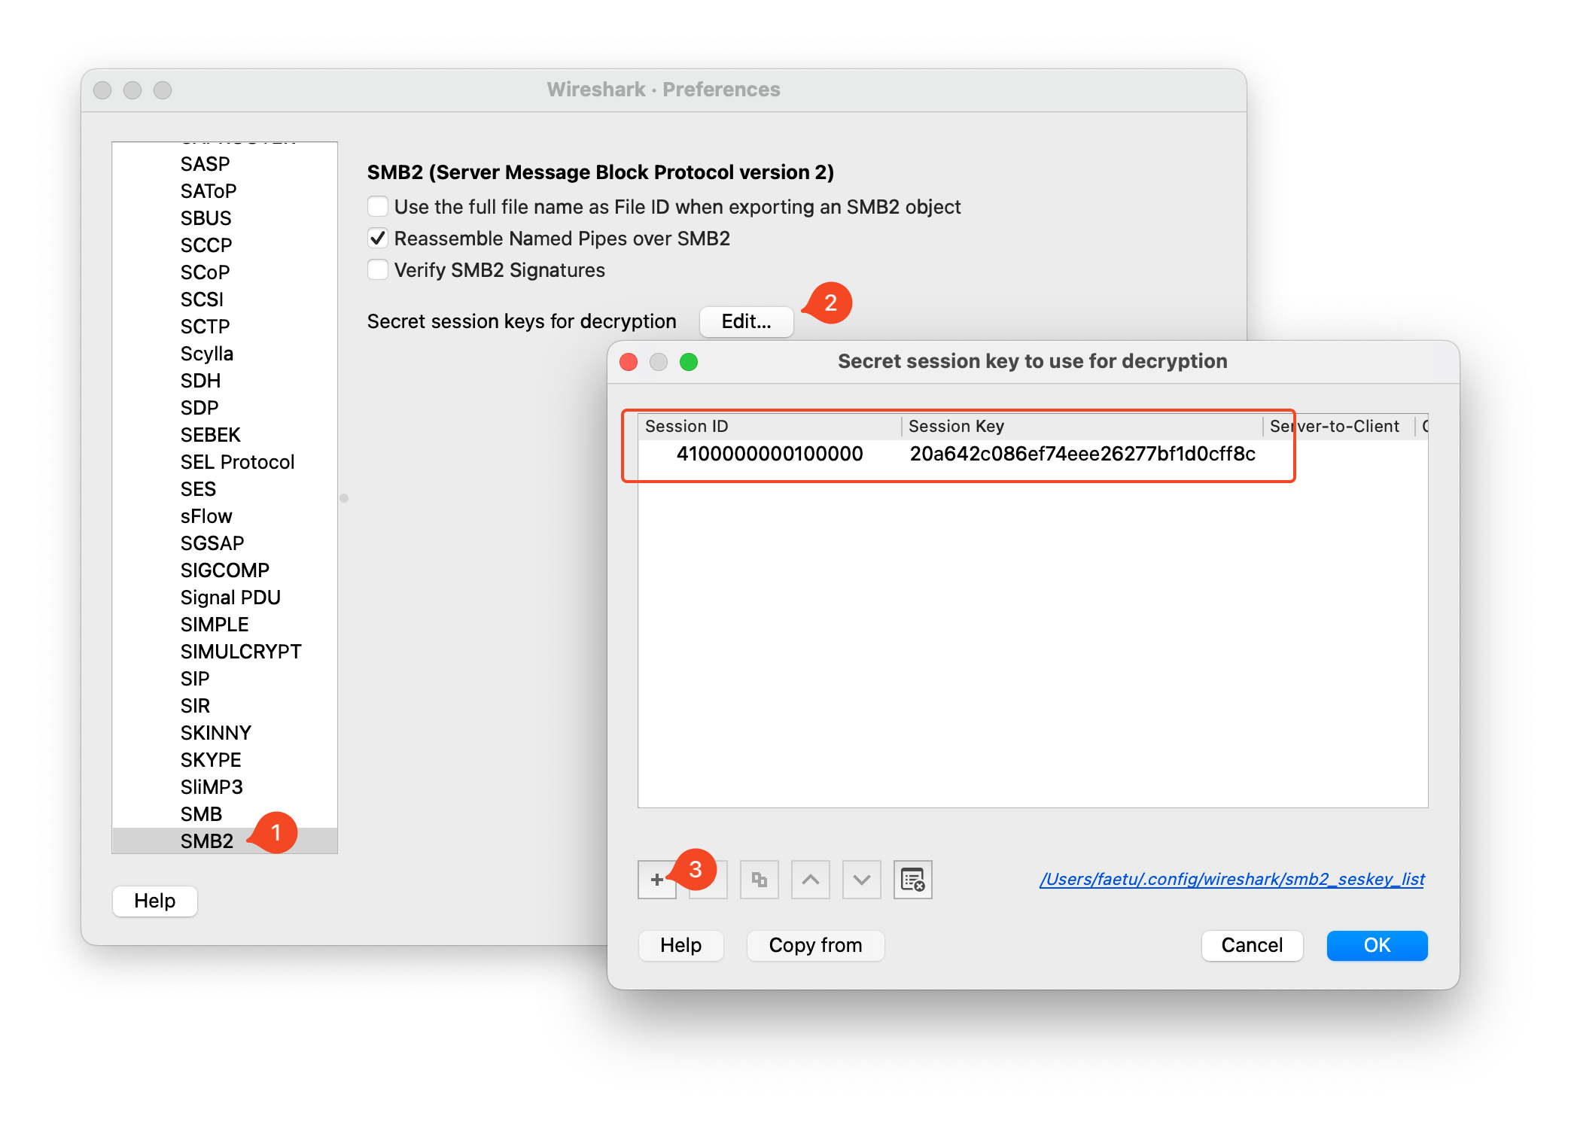Select SDH in the protocol list

tap(224, 380)
